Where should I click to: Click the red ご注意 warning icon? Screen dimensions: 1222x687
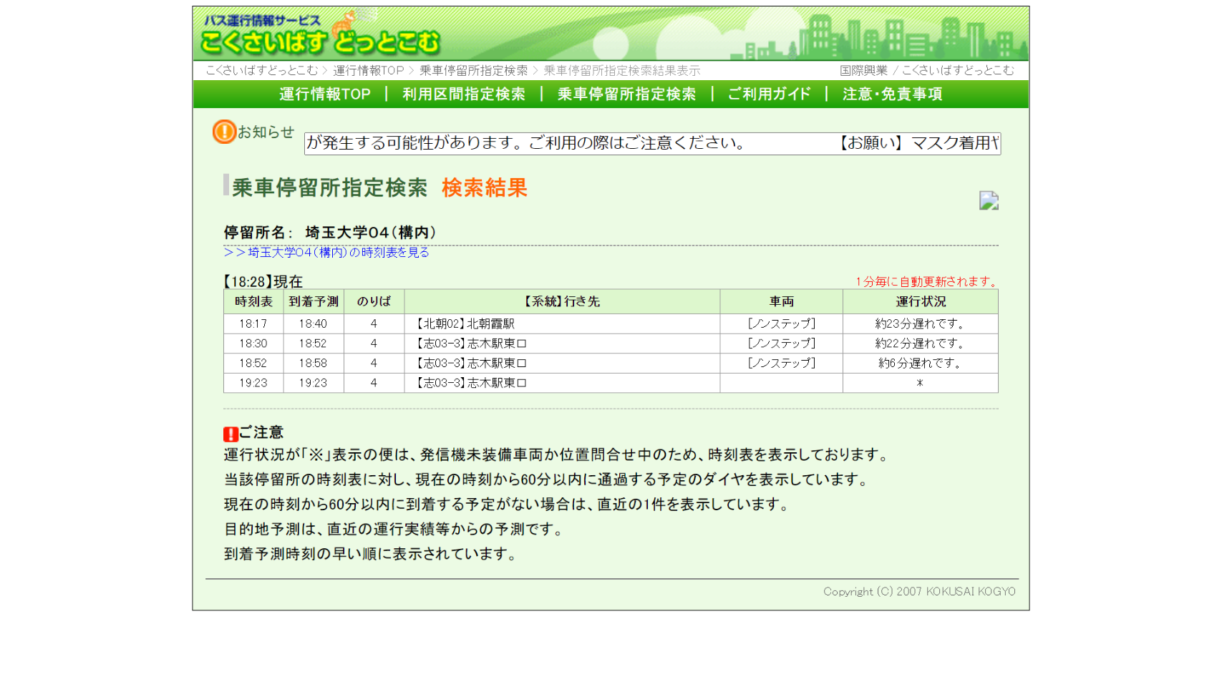point(231,434)
